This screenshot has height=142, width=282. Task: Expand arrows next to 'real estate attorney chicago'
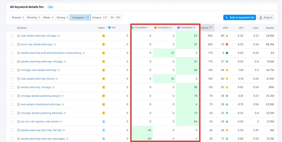tap(59, 36)
